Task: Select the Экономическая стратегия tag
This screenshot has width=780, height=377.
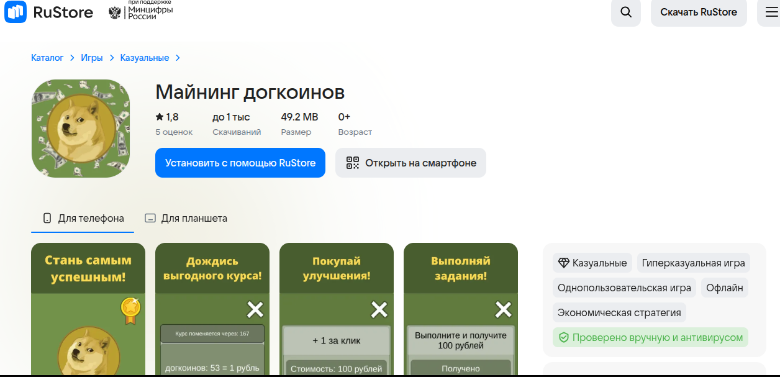Action: click(619, 312)
